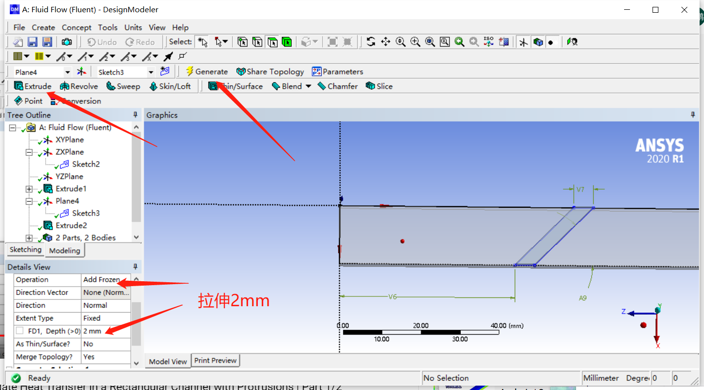The width and height of the screenshot is (704, 390).
Task: Open the Create menu
Action: pos(43,27)
